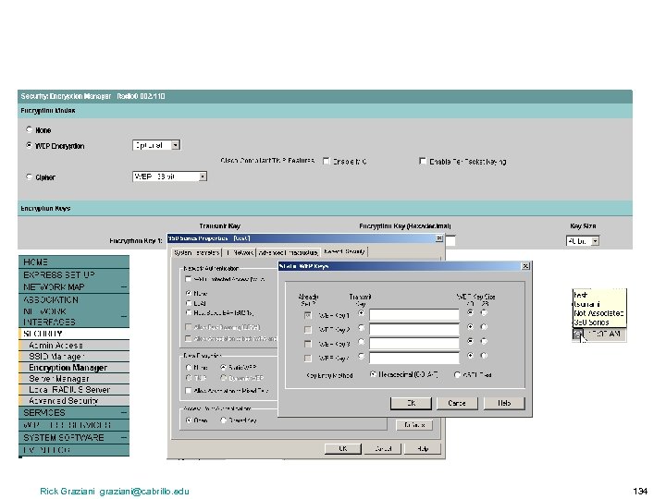Click Cancel in Static WEP Keys dialog
Viewport: 666px width, 499px height.
tap(457, 403)
